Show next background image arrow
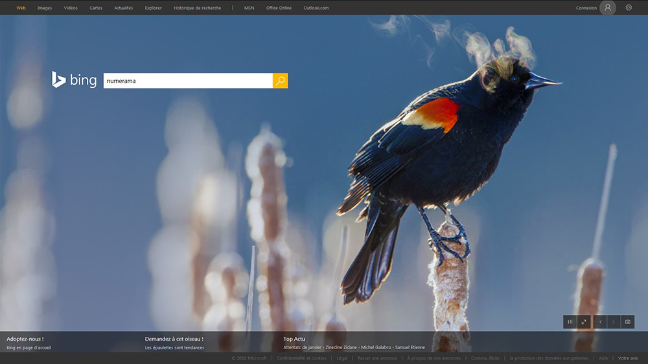Image resolution: width=648 pixels, height=364 pixels. point(614,322)
